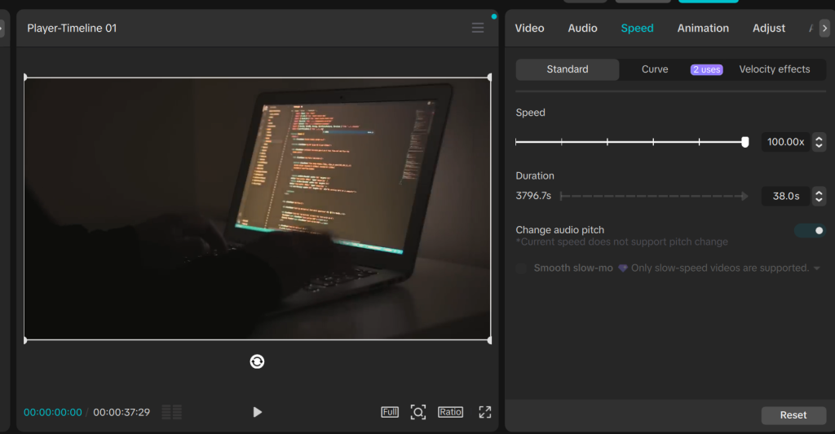Click the Speed value stepper arrows
835x434 pixels.
pyautogui.click(x=820, y=142)
